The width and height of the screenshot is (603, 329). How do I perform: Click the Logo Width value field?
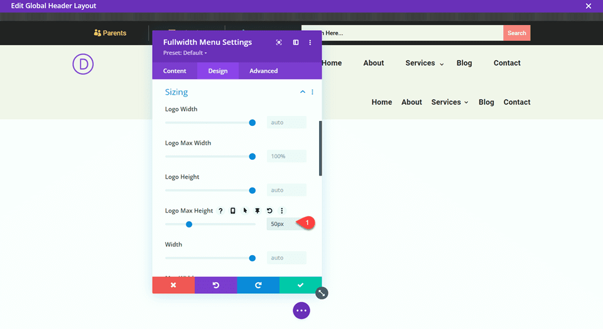(x=286, y=122)
